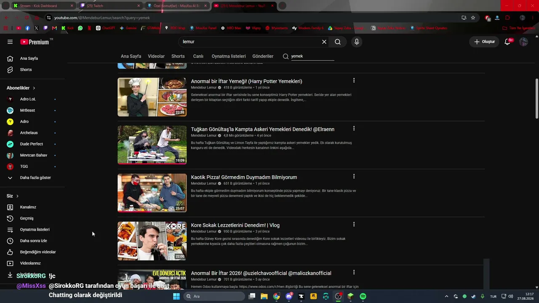The width and height of the screenshot is (539, 303).
Task: Show hidden system tray icons
Action: pyautogui.click(x=446, y=296)
